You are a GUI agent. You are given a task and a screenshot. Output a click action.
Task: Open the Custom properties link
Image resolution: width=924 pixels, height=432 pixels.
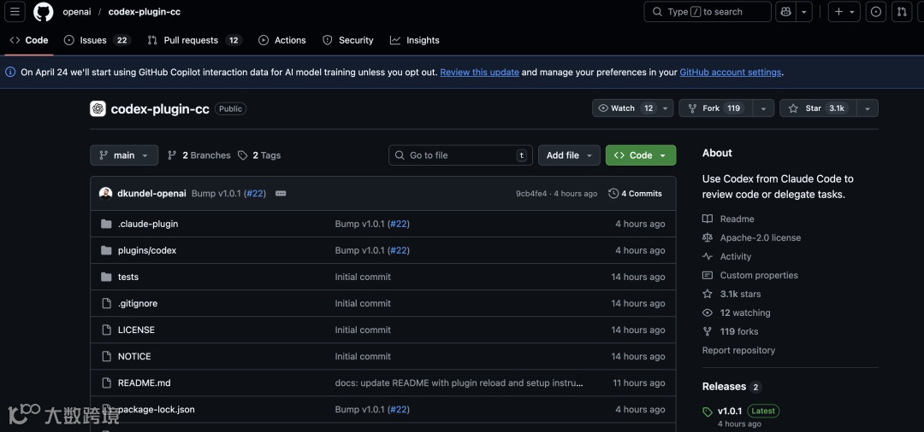pyautogui.click(x=750, y=275)
